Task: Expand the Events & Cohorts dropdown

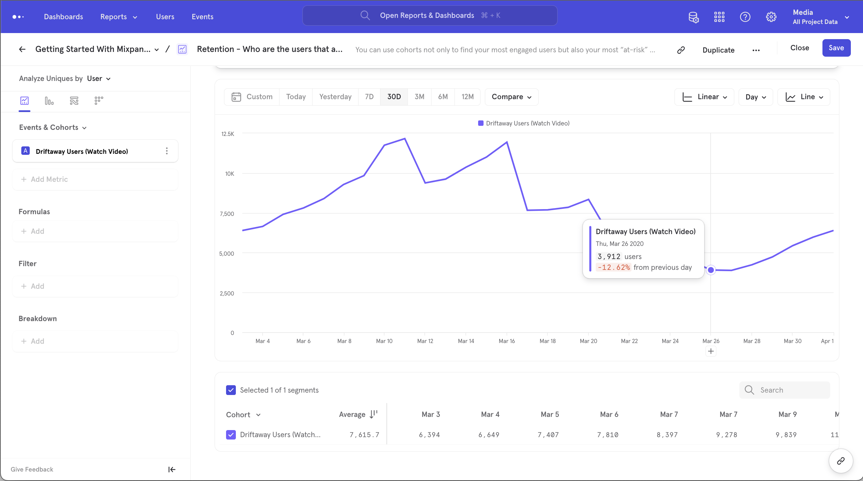Action: pyautogui.click(x=53, y=127)
